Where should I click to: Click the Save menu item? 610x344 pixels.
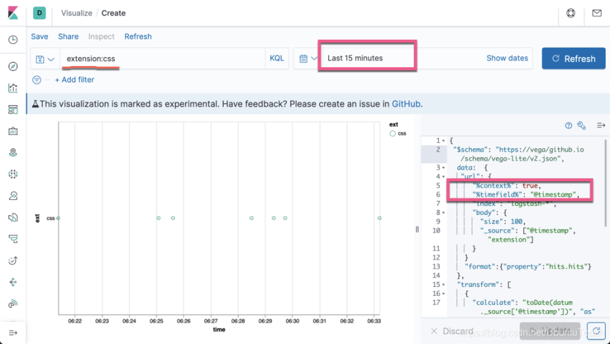(40, 36)
